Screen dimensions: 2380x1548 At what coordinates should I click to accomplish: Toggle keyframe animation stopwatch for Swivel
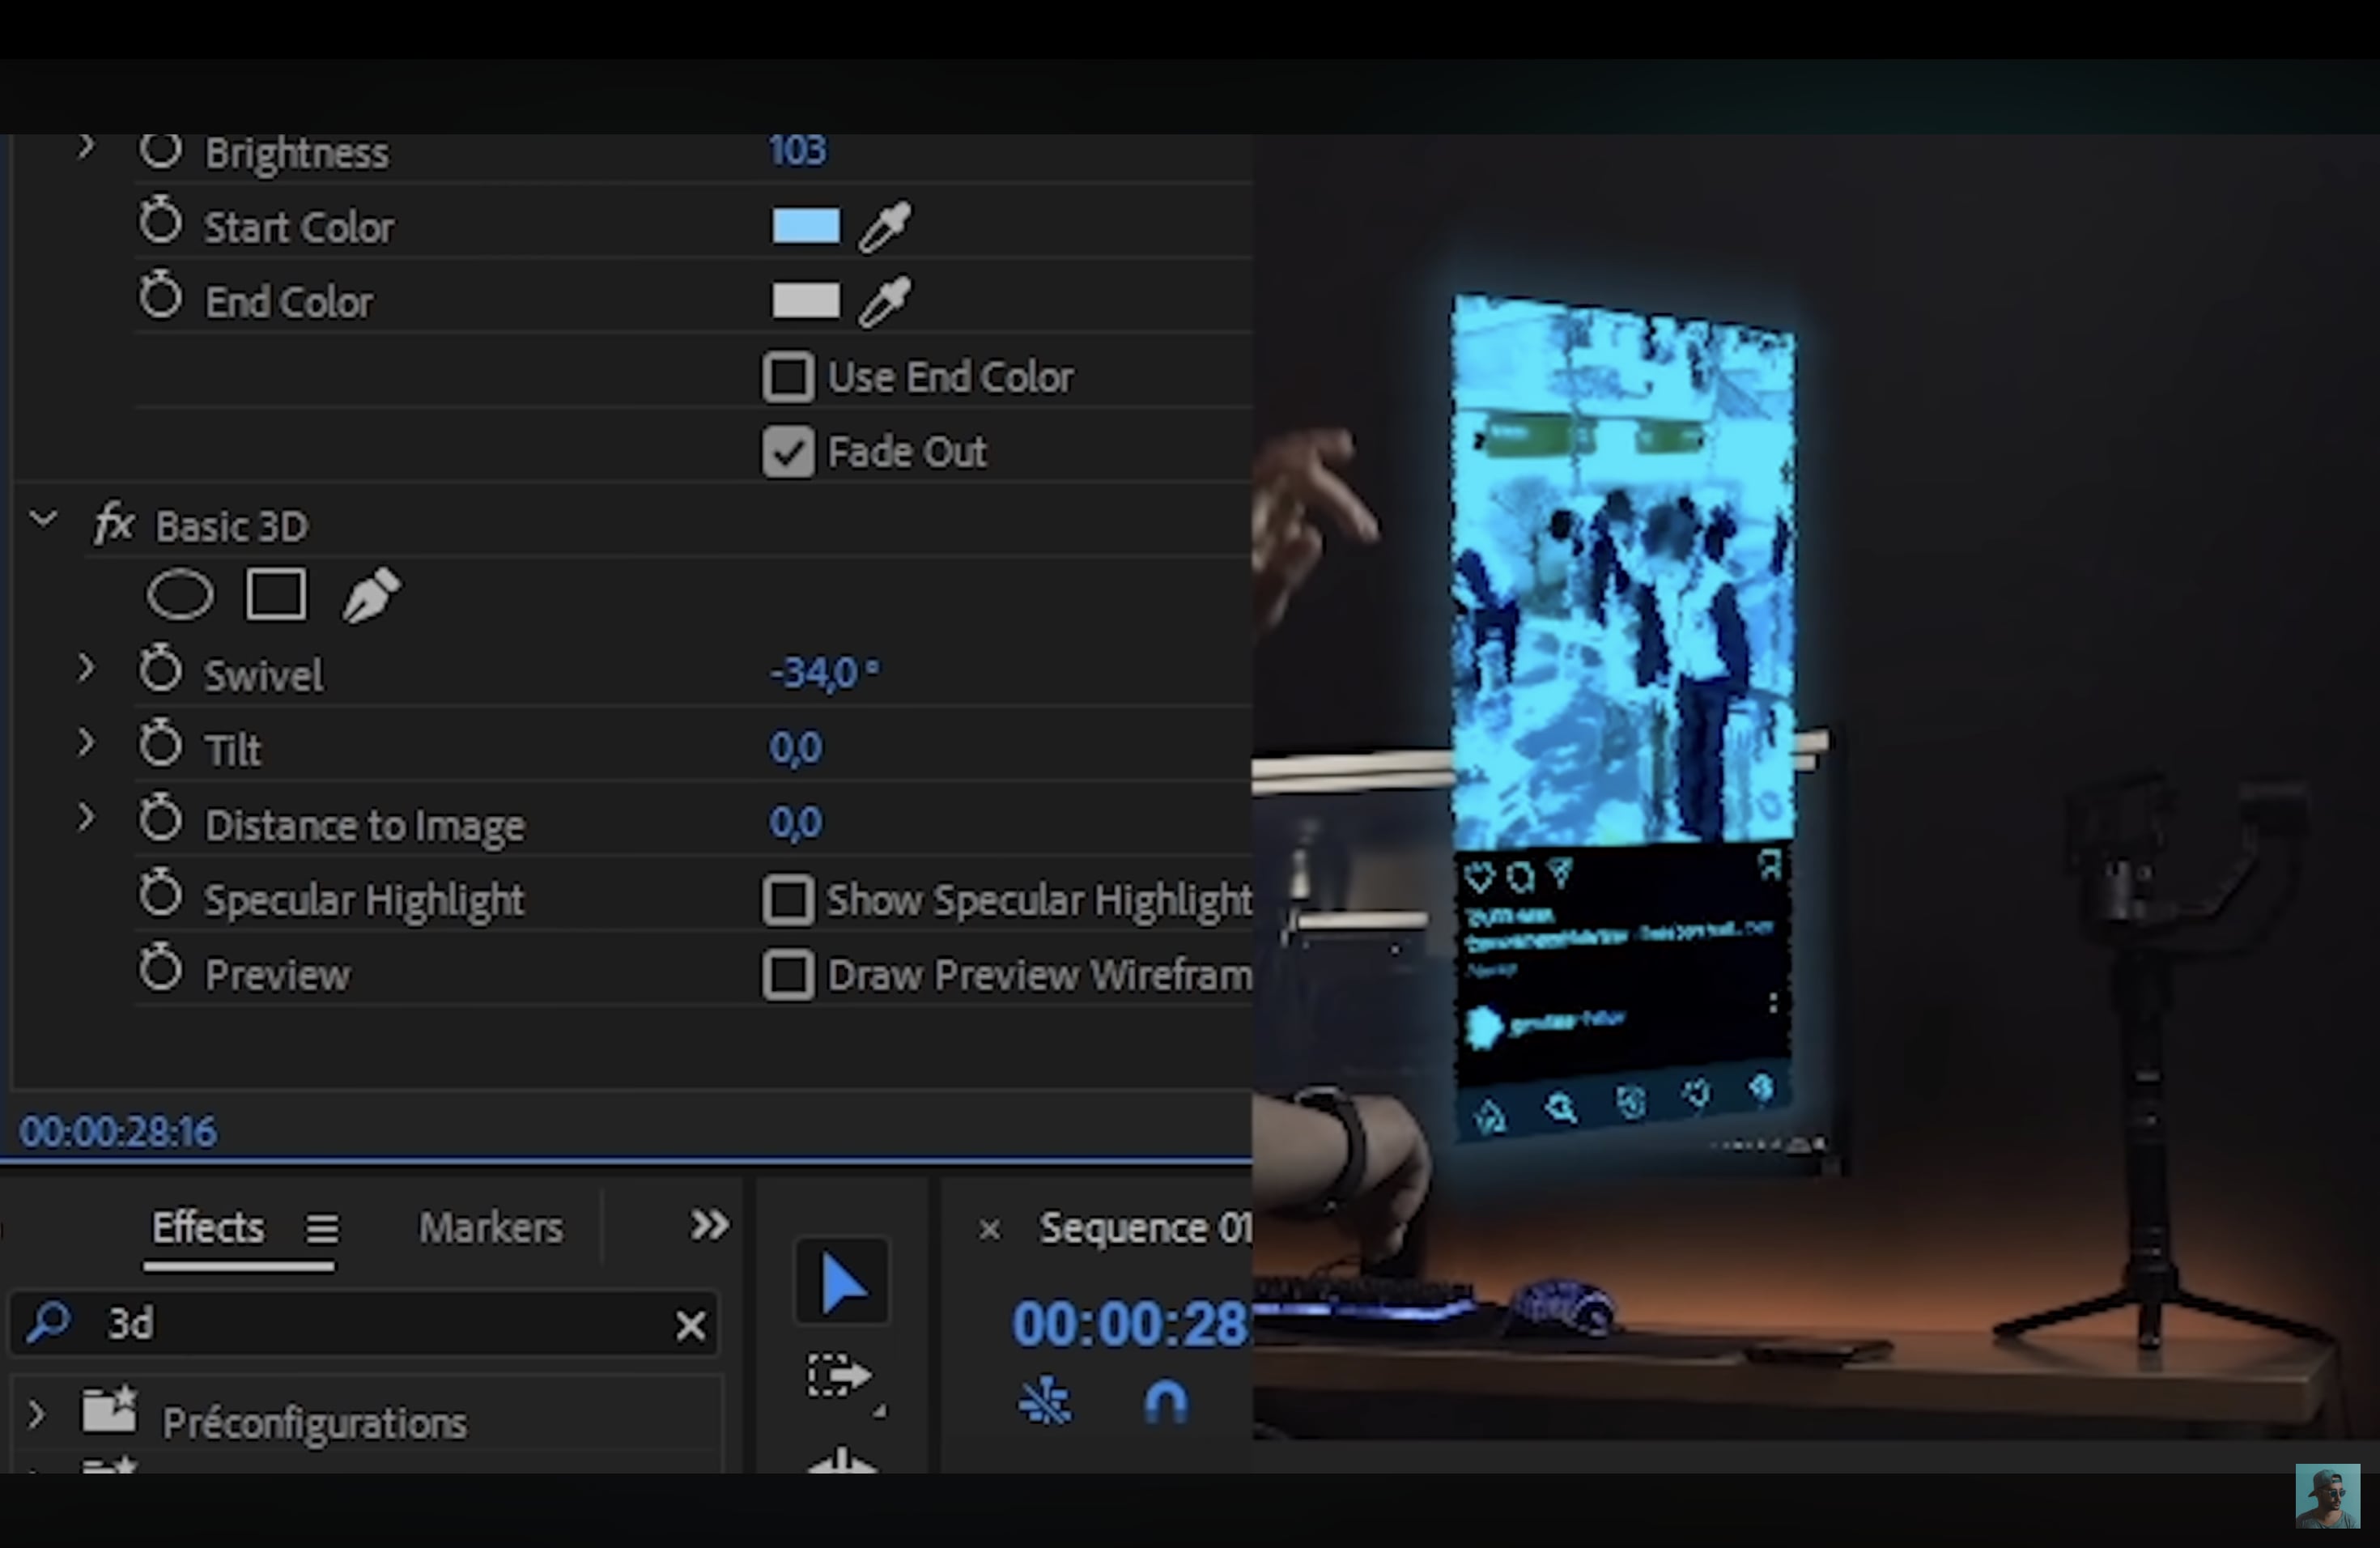[x=160, y=670]
